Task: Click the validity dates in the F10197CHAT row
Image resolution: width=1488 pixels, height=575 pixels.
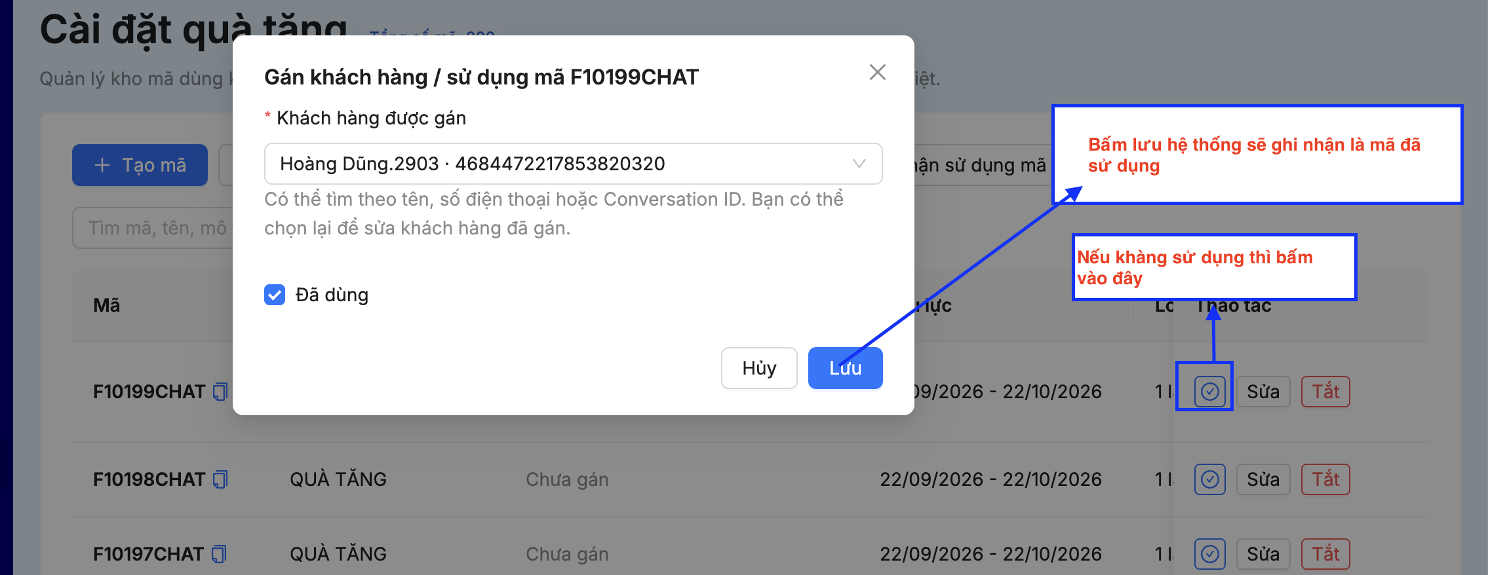Action: pos(990,554)
